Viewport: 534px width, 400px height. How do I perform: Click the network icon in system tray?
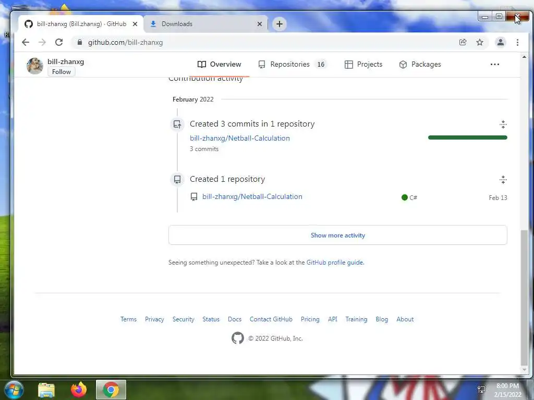click(x=481, y=390)
